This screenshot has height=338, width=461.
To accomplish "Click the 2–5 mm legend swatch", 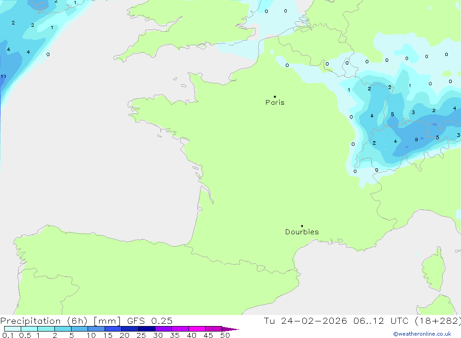I will [63, 329].
